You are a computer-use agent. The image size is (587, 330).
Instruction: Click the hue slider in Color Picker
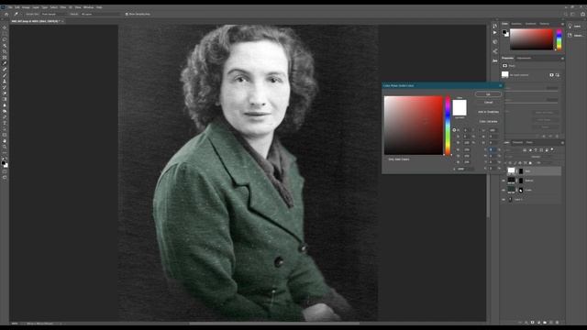(x=448, y=126)
